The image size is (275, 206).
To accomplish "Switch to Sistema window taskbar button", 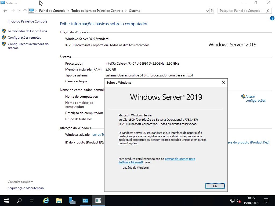I will point(85,201).
